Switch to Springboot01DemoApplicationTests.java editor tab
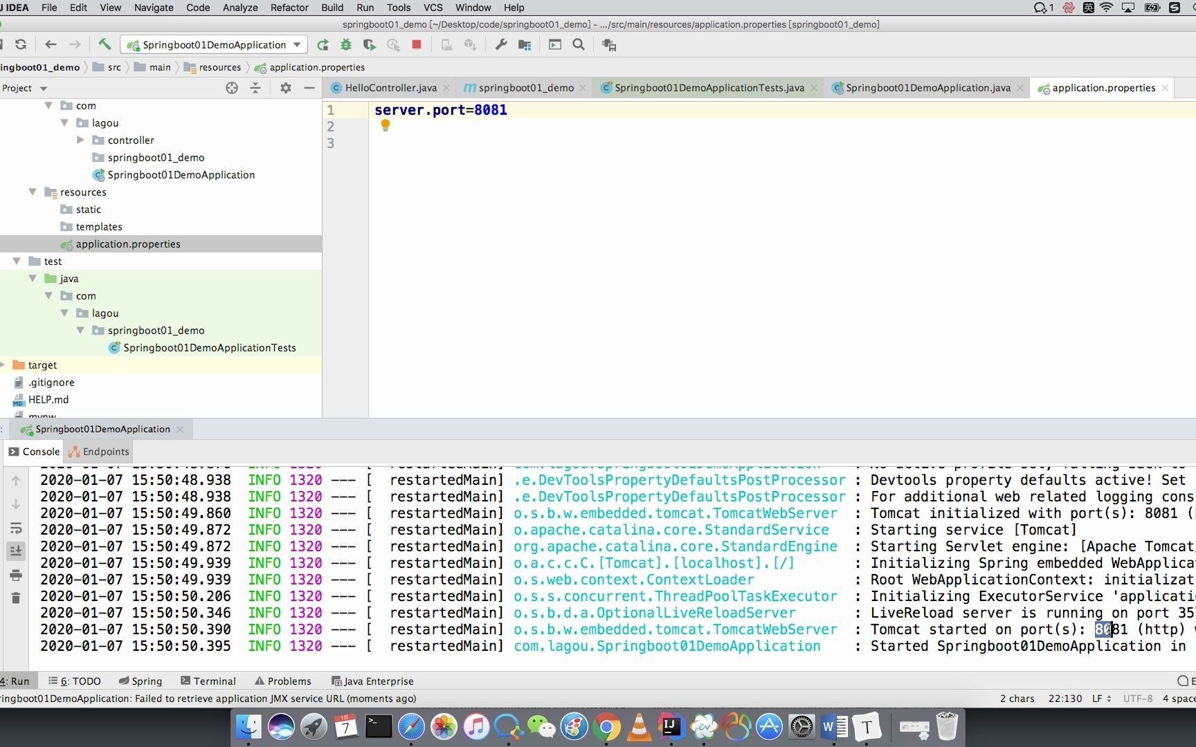Image resolution: width=1196 pixels, height=747 pixels. [709, 88]
